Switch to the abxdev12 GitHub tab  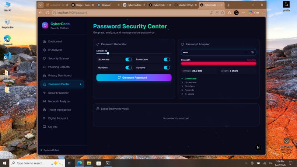pos(185,5)
